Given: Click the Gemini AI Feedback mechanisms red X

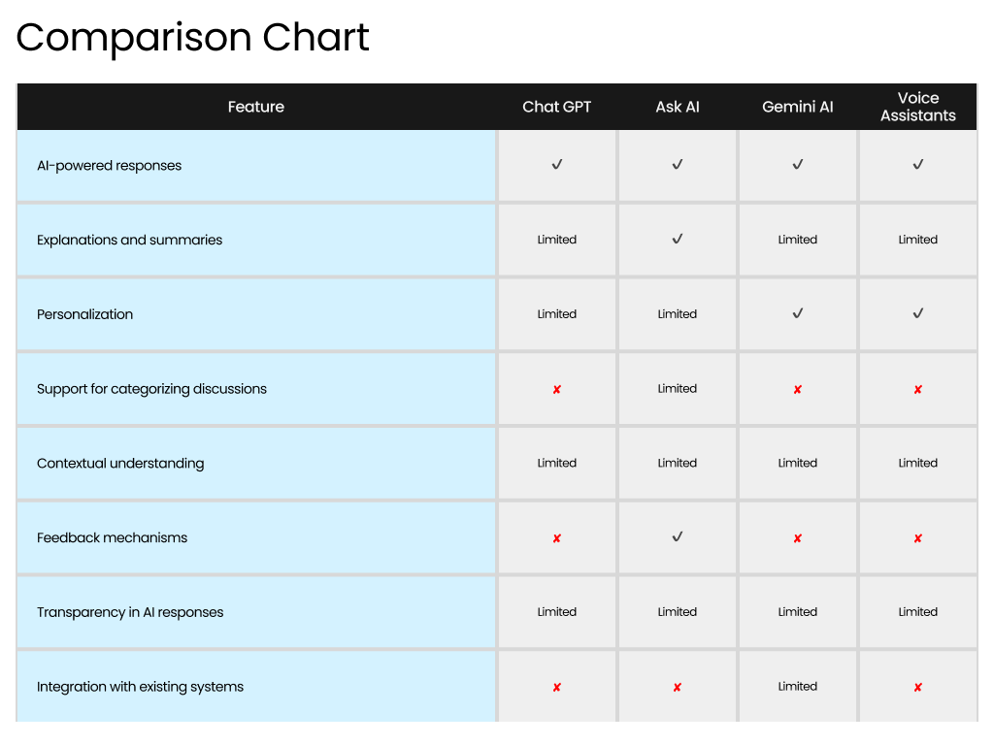Looking at the screenshot, I should click(798, 538).
